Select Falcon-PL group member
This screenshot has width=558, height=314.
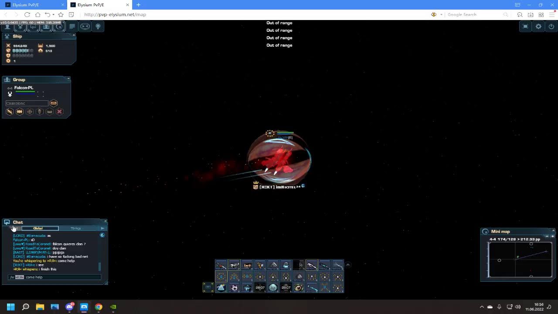tap(24, 88)
